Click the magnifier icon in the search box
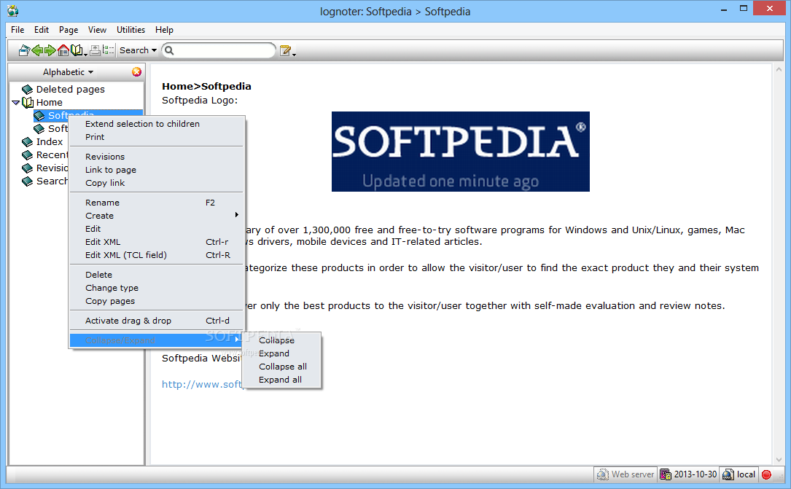The width and height of the screenshot is (791, 489). click(x=169, y=50)
